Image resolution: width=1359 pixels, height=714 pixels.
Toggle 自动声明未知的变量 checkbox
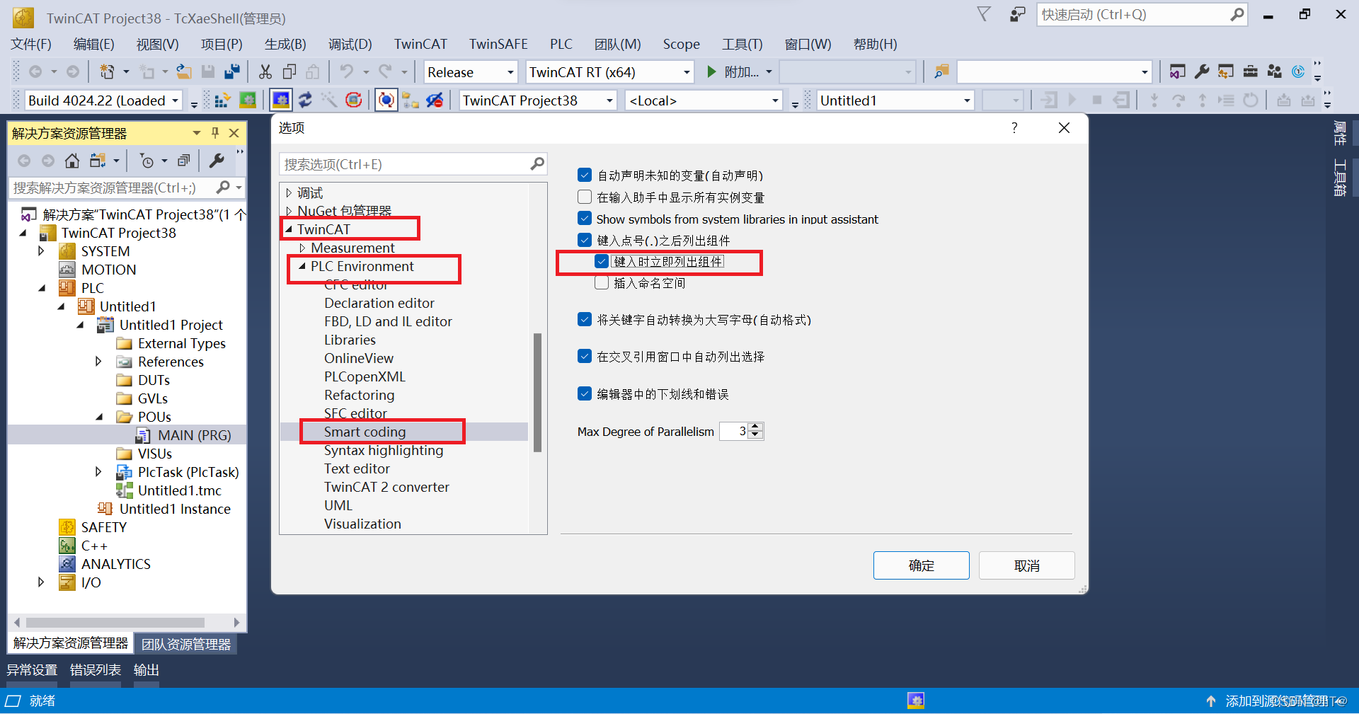click(585, 175)
